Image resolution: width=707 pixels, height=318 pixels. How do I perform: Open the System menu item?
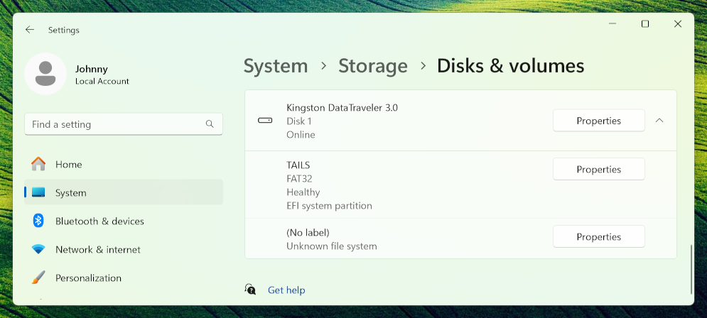[x=71, y=192]
